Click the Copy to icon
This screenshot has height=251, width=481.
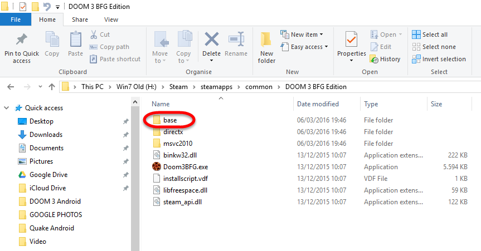pos(185,39)
